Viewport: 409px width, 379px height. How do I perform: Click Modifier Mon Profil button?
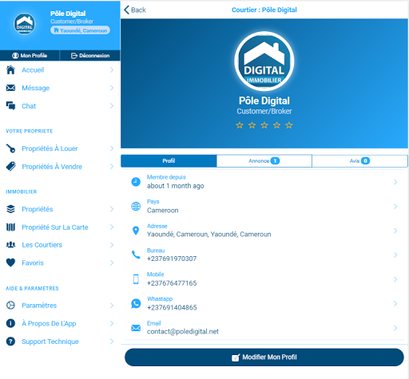click(264, 357)
